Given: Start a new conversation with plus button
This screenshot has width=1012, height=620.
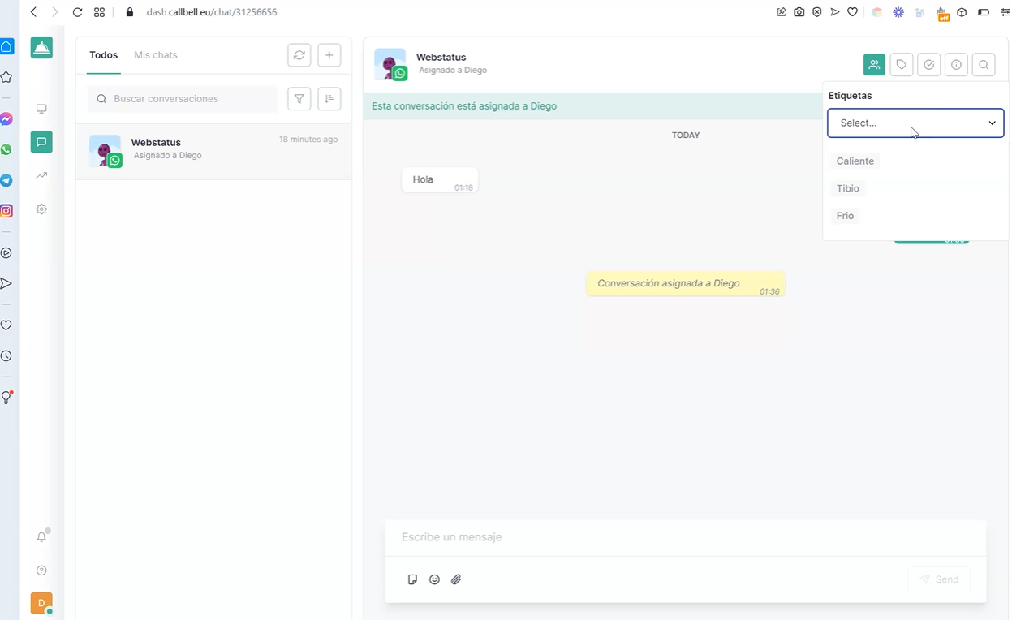Looking at the screenshot, I should click(x=329, y=55).
